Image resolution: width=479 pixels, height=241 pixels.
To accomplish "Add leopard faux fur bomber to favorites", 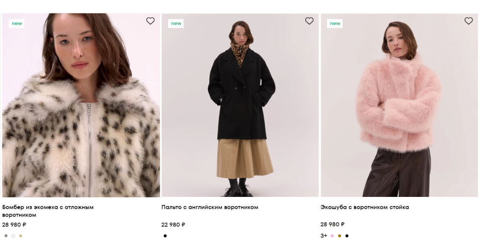I will click(150, 21).
